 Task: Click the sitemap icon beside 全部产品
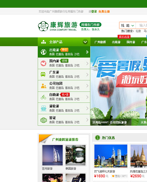tap(43, 42)
